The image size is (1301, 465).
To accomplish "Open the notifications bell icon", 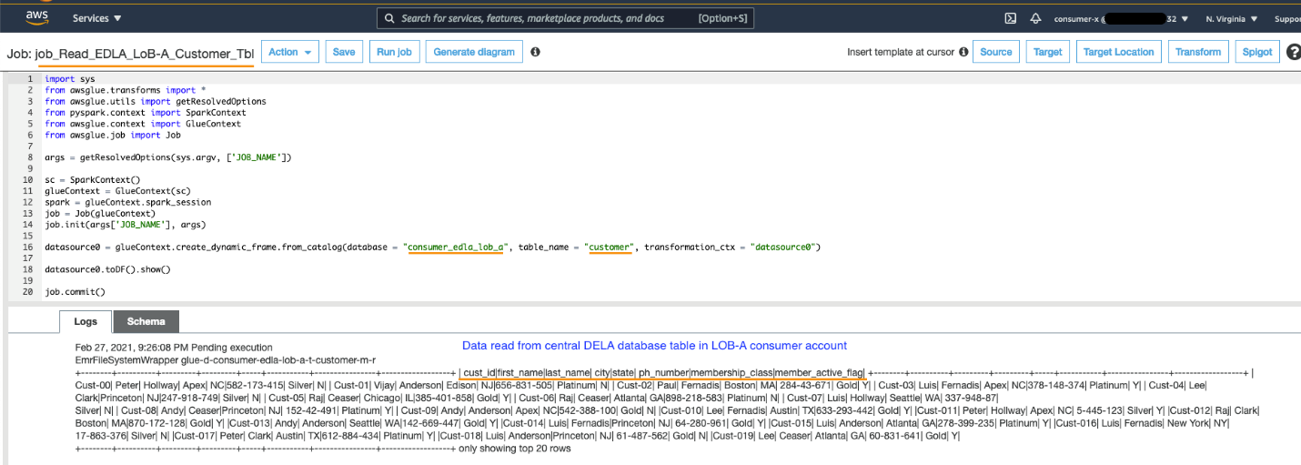I will tap(1035, 18).
